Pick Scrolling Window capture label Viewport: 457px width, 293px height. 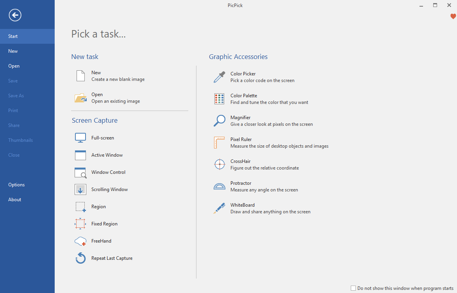pyautogui.click(x=110, y=189)
